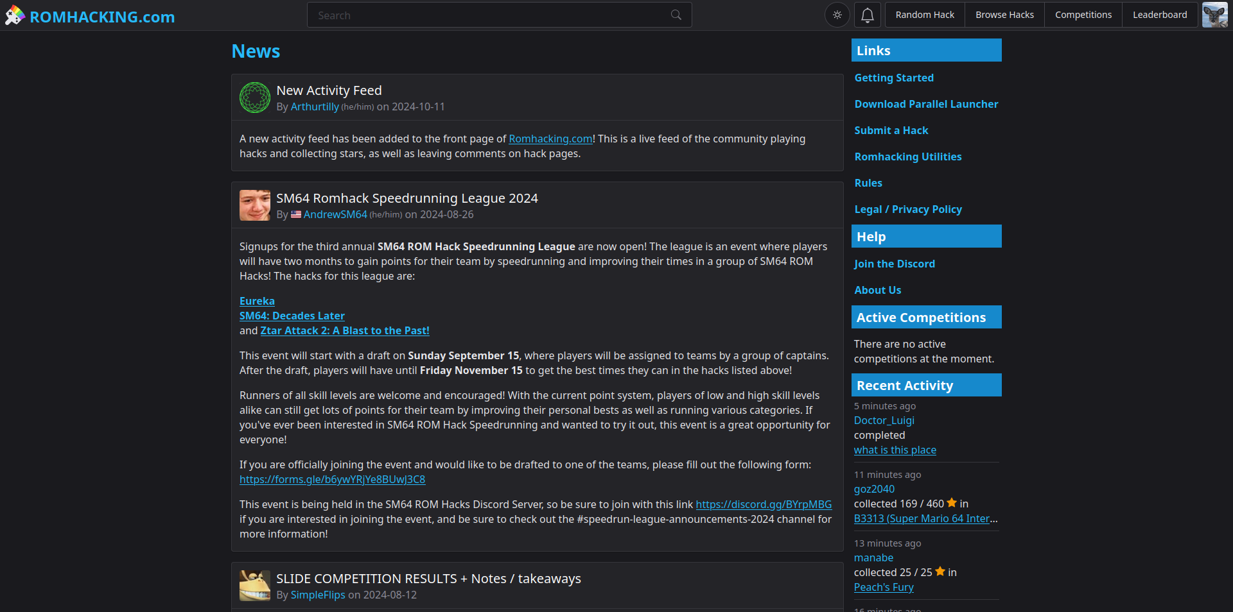Click the Romhacking.com logo icon
The height and width of the screenshot is (612, 1233).
14,15
